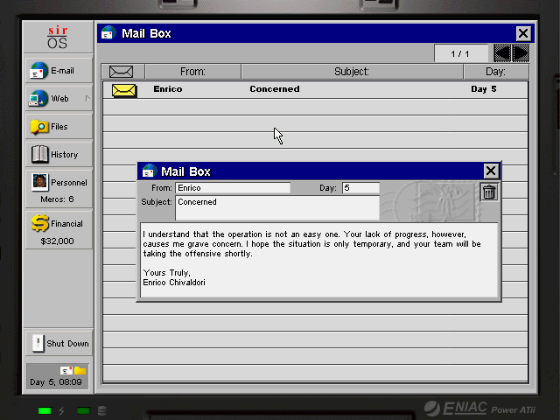This screenshot has height=420, width=560.
Task: Click the yellow folder status icon
Action: (x=80, y=370)
